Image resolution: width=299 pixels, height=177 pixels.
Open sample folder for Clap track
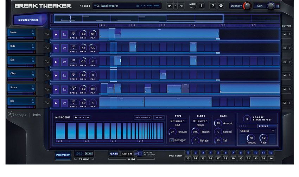[64, 75]
